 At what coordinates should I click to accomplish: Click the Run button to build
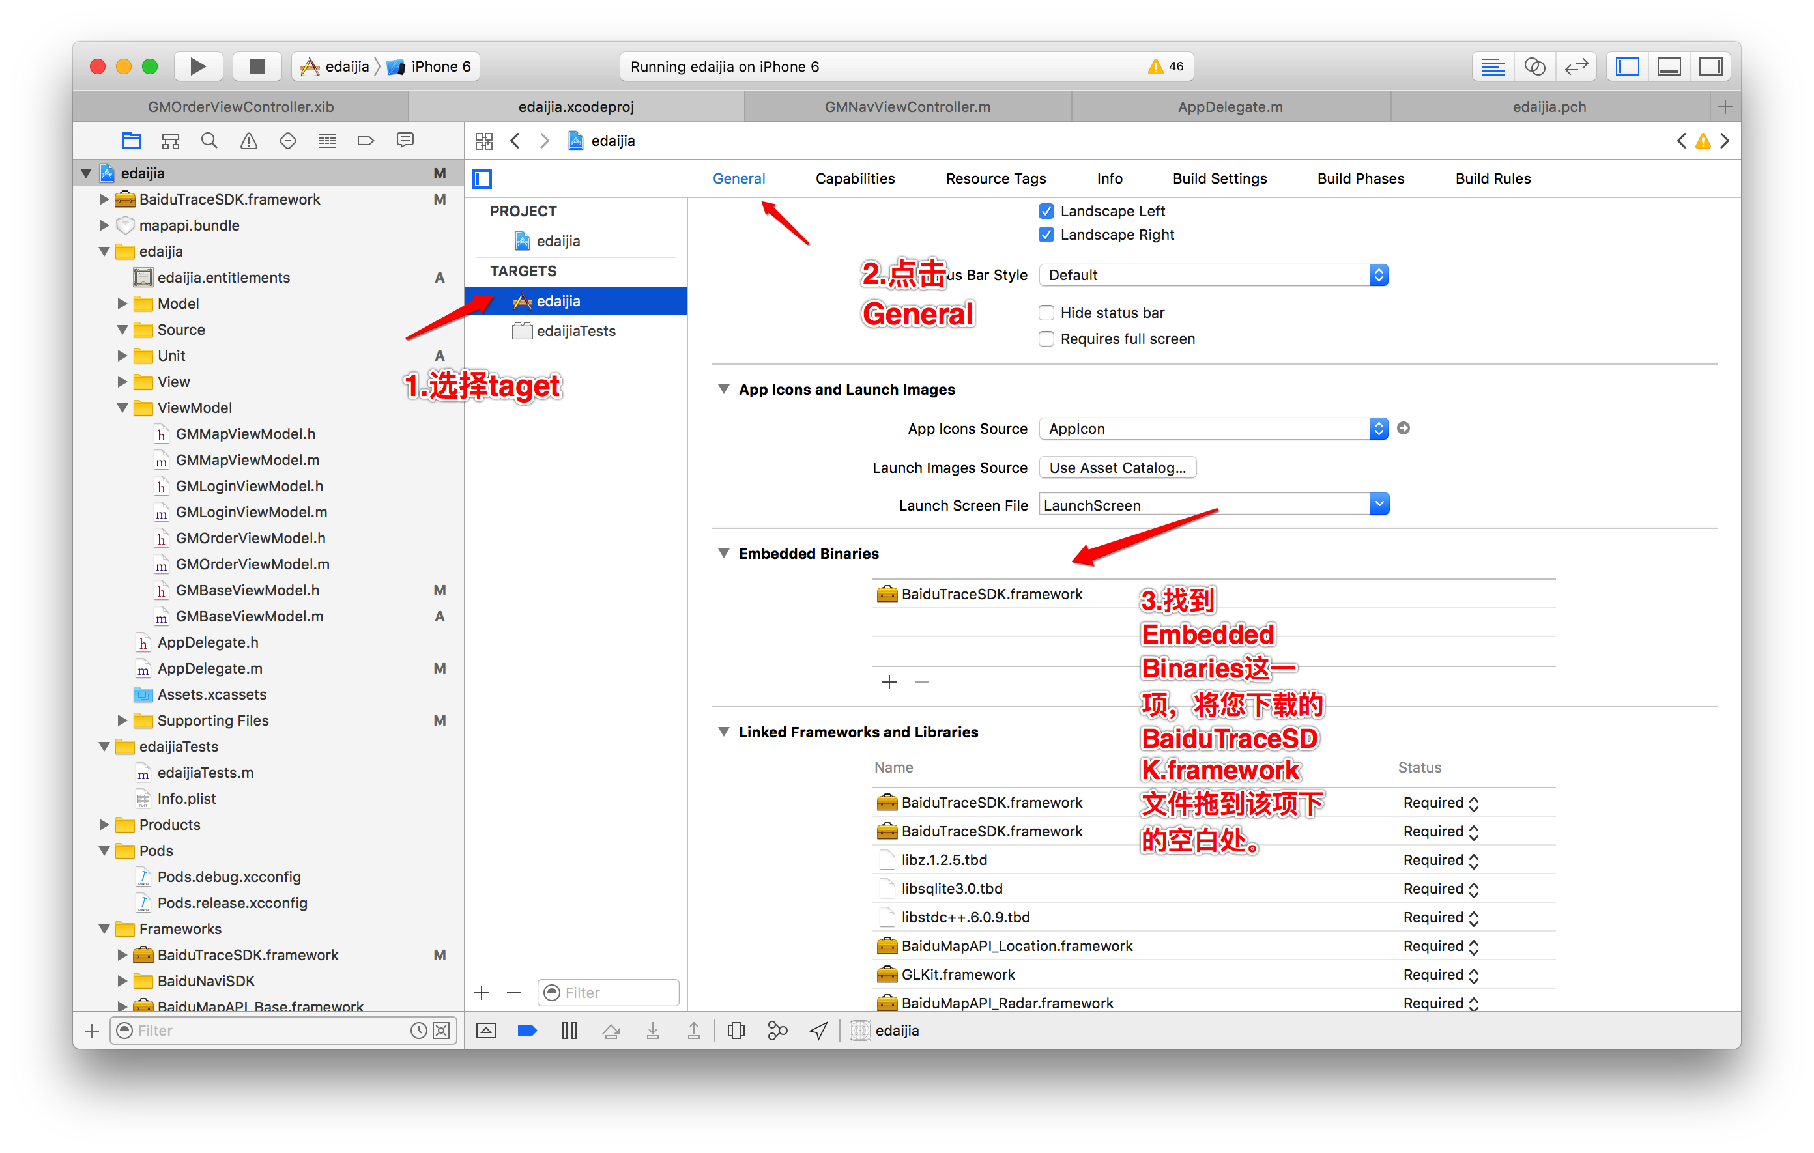197,66
